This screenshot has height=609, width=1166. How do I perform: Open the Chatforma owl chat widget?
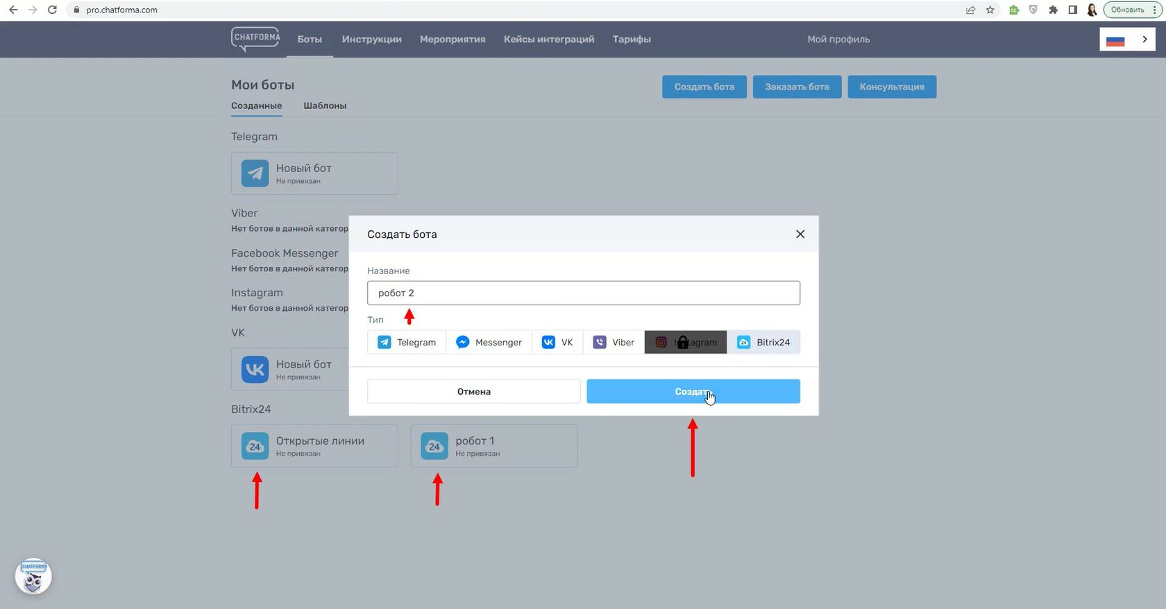pyautogui.click(x=33, y=576)
